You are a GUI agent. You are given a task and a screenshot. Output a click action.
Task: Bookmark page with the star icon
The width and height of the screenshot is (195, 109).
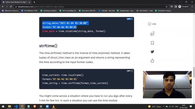pos(167,7)
